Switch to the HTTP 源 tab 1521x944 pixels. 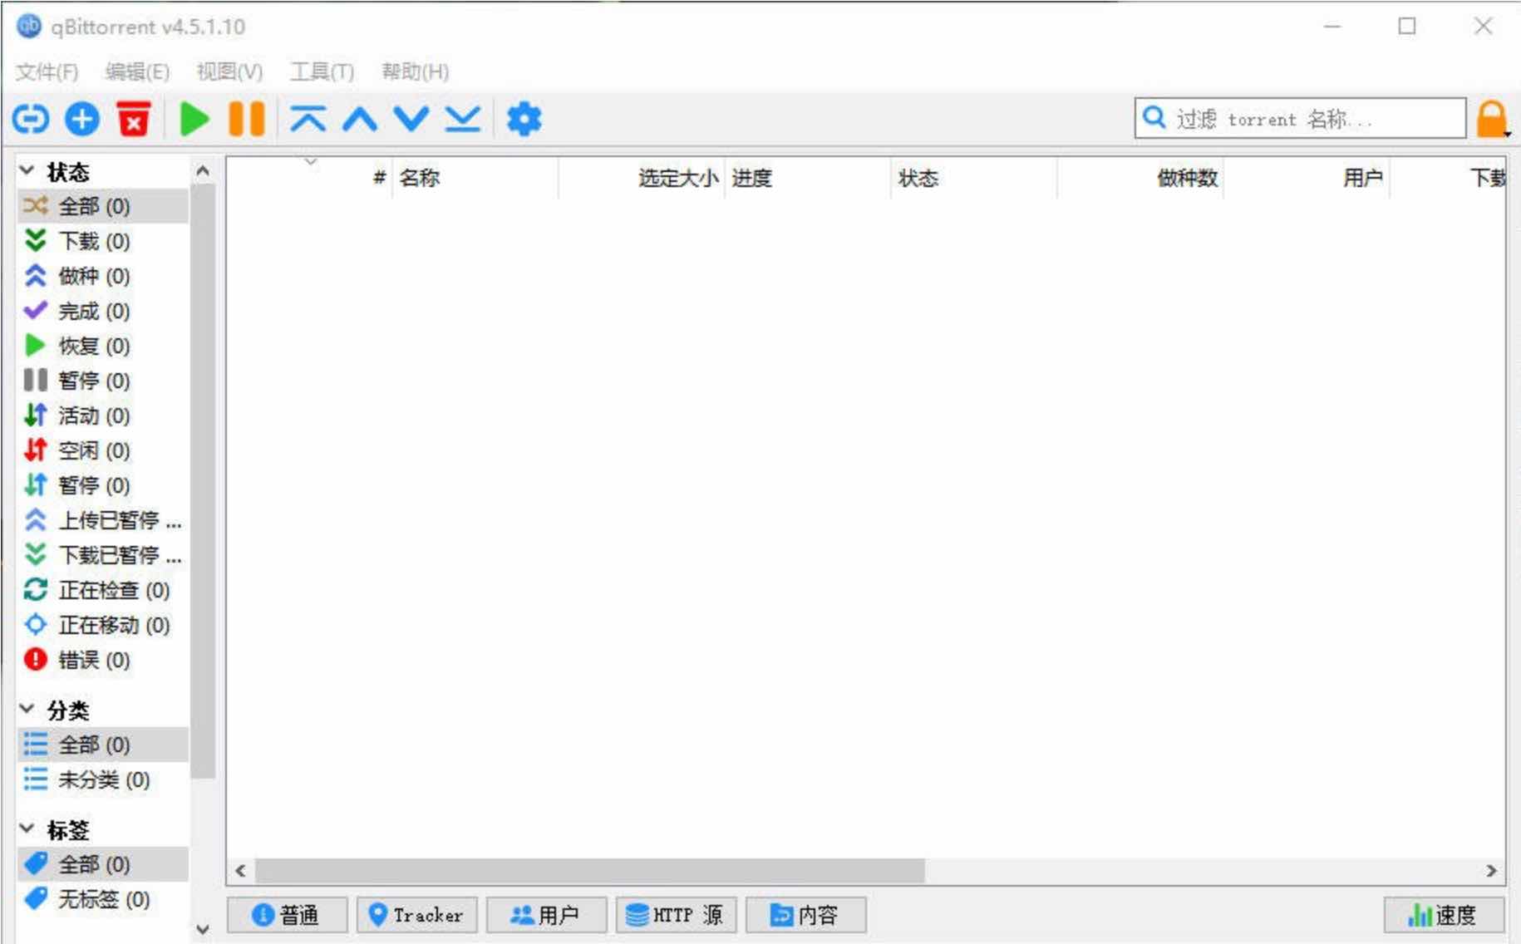[x=676, y=915]
